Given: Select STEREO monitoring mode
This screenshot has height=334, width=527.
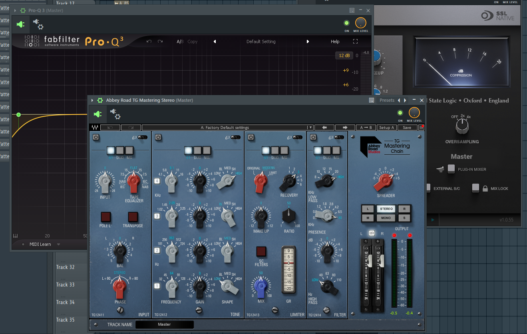Looking at the screenshot, I should (x=386, y=209).
